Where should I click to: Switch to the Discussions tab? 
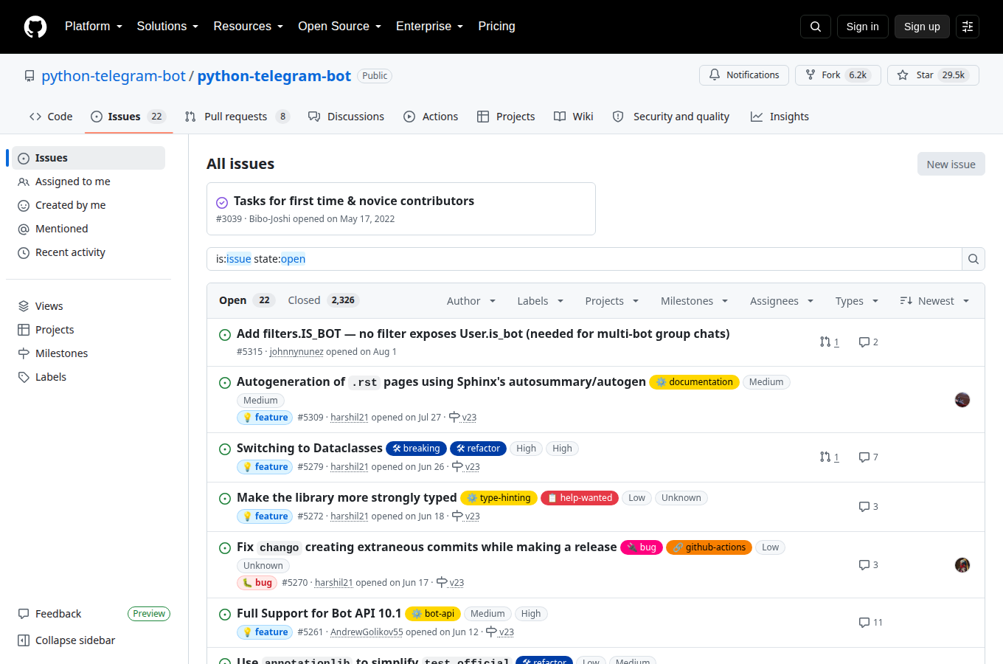tap(346, 117)
